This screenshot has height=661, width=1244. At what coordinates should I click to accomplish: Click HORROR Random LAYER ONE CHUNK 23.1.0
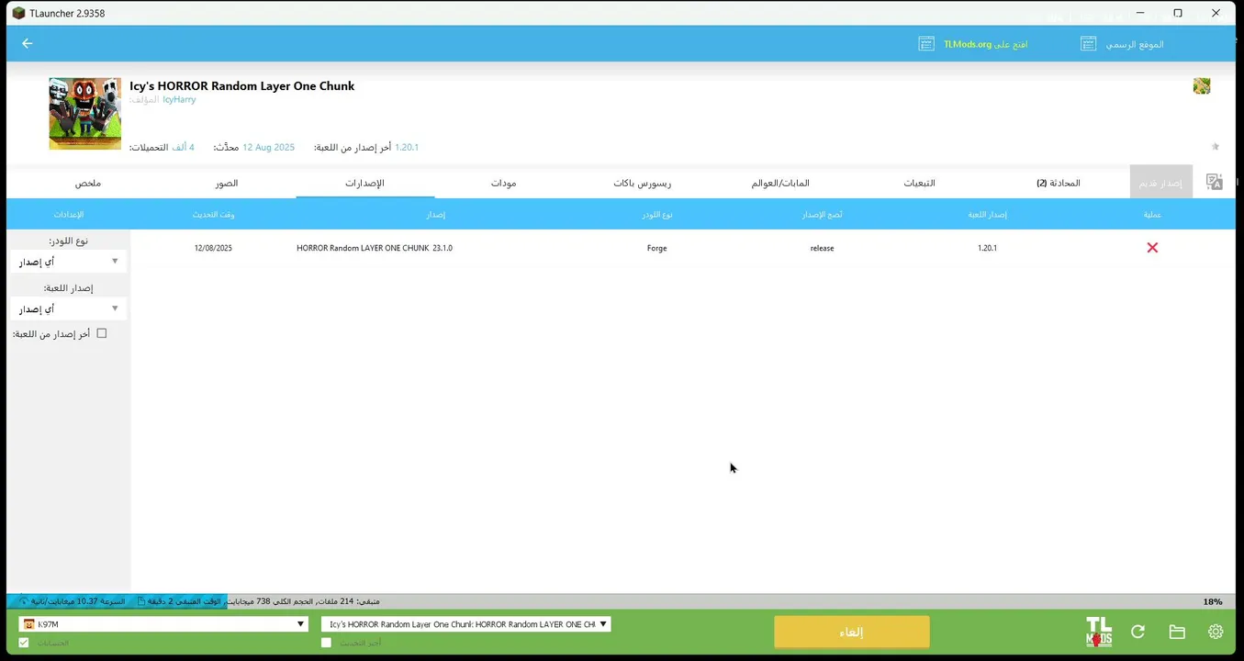(x=375, y=248)
